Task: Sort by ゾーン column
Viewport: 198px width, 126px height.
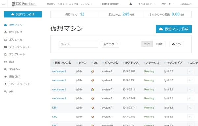Action: click(x=81, y=63)
